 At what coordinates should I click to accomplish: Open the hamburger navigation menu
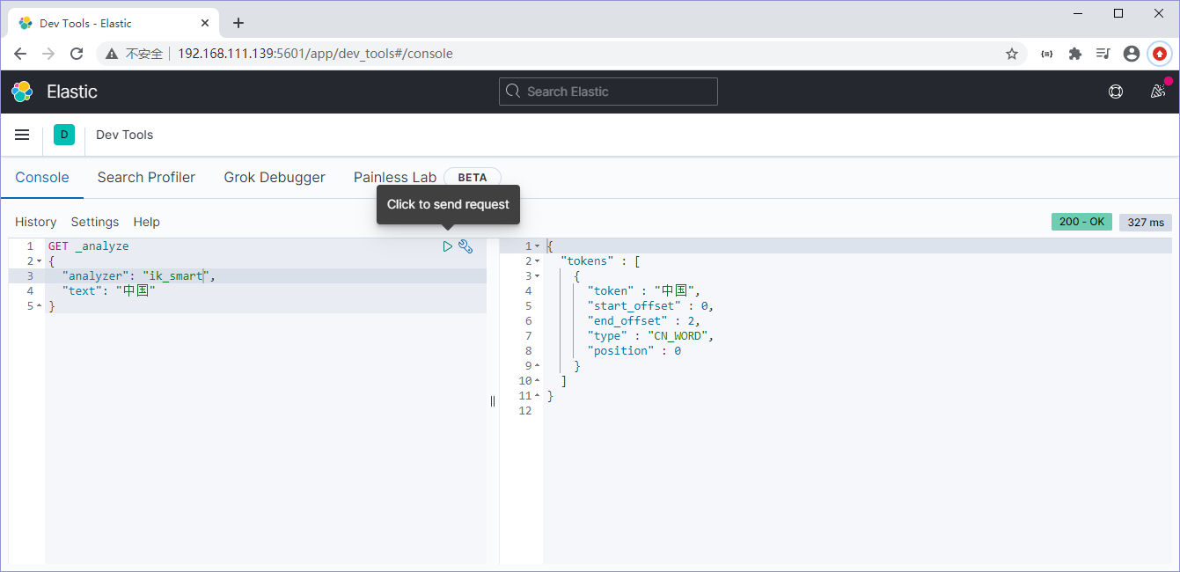point(22,135)
